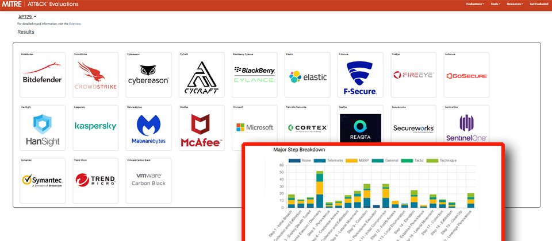
Task: Toggle the Technique legend entry
Action: coord(442,161)
